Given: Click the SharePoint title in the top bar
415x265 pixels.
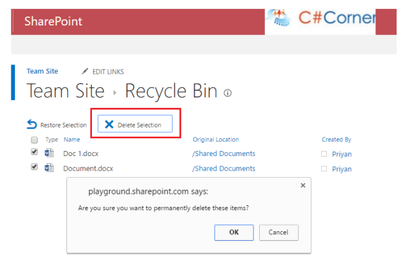Looking at the screenshot, I should (53, 22).
